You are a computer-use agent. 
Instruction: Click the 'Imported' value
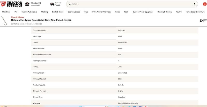coord(122,30)
